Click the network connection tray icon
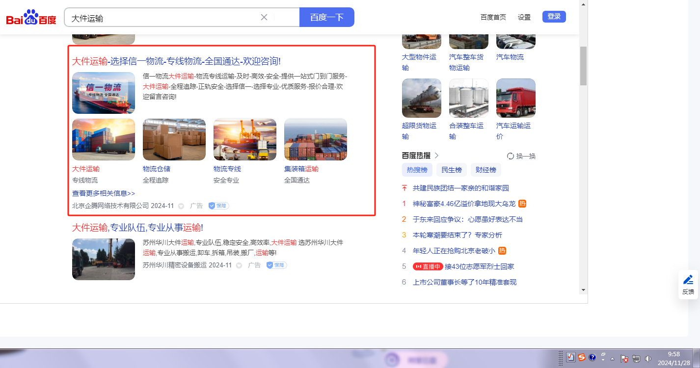 [636, 359]
